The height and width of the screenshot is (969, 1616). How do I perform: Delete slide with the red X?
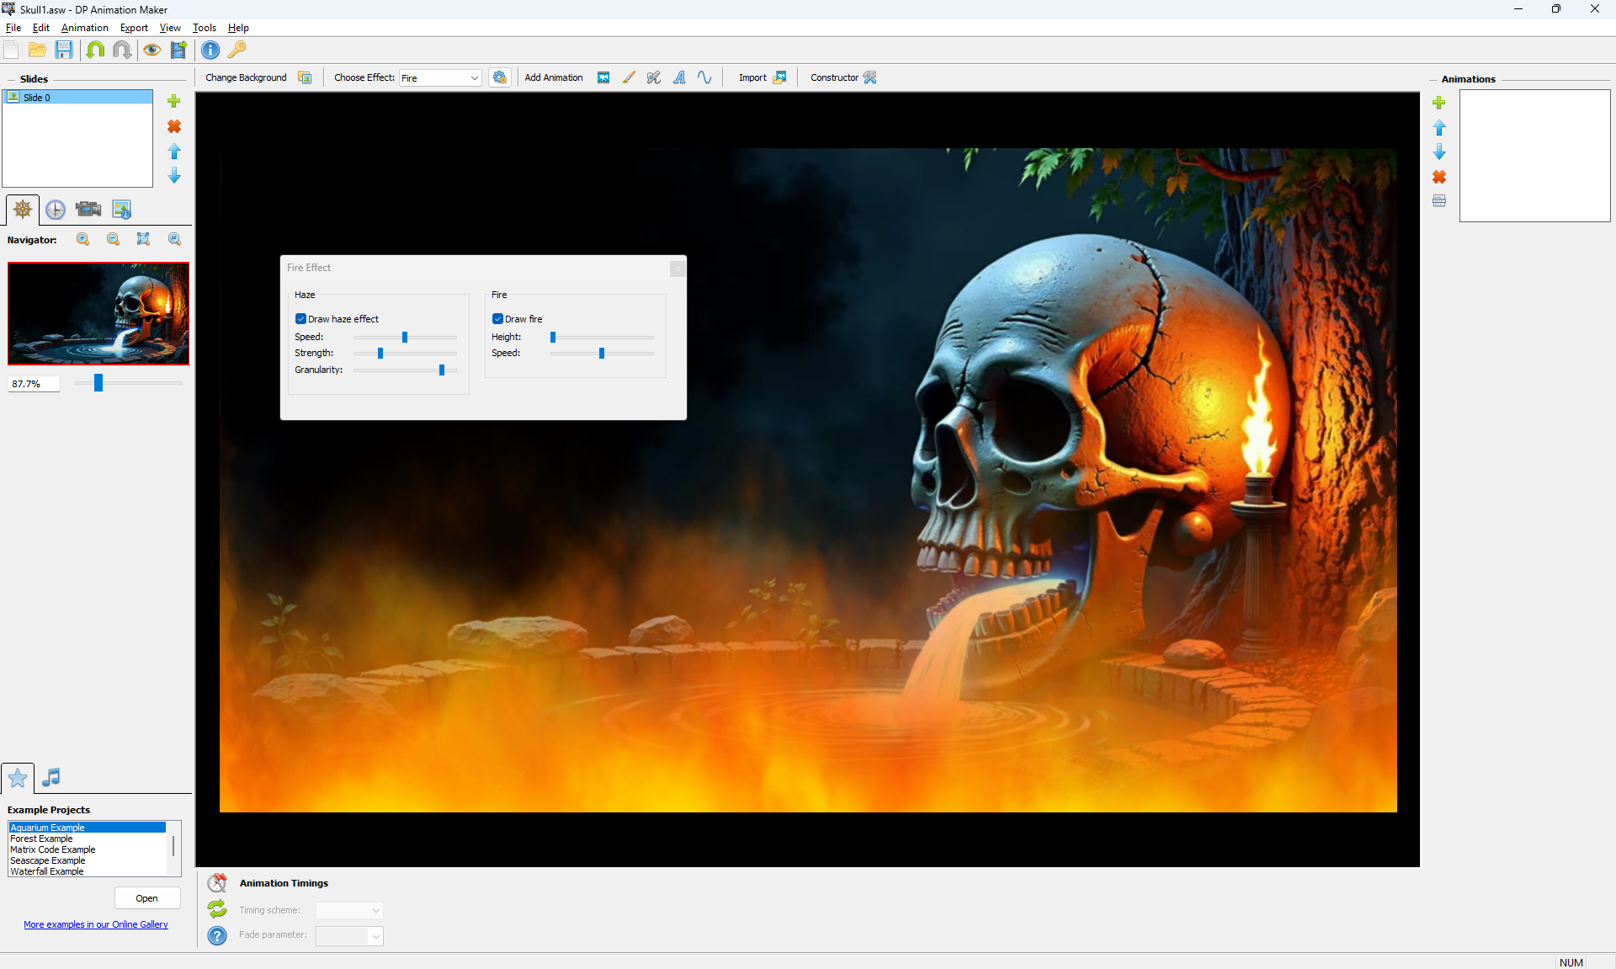coord(174,126)
